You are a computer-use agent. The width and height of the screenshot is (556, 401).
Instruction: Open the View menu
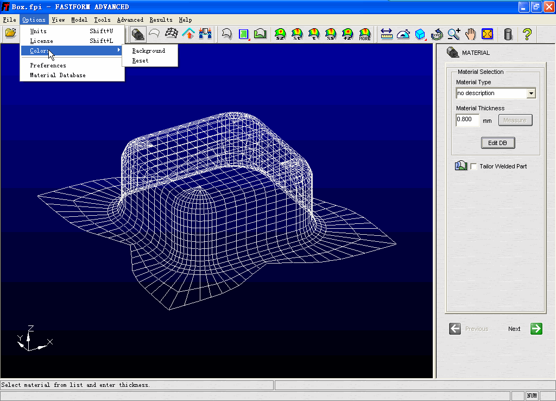pos(58,20)
